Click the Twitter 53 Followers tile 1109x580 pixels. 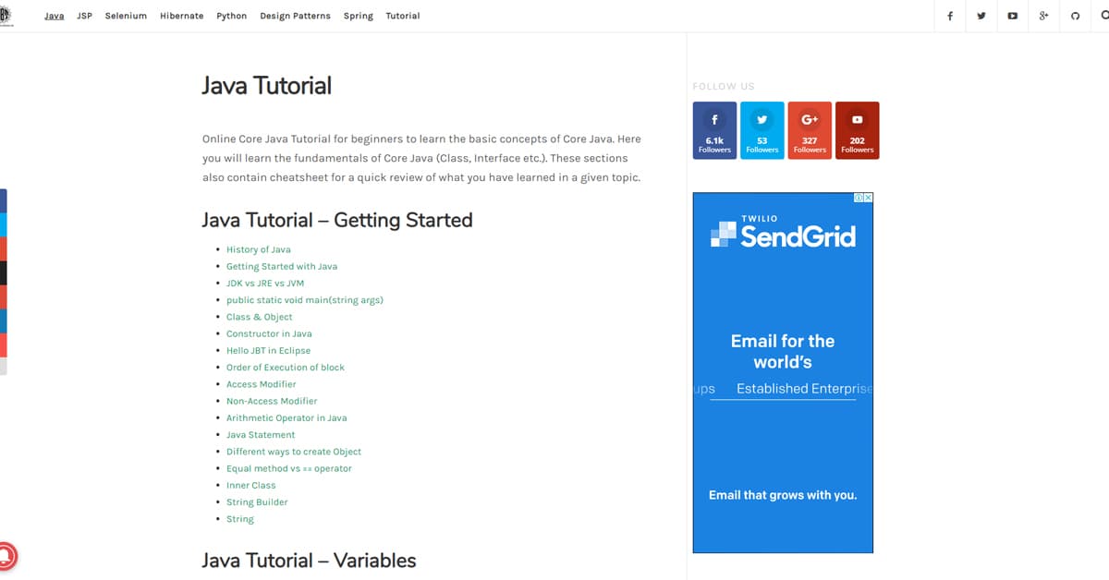[762, 130]
